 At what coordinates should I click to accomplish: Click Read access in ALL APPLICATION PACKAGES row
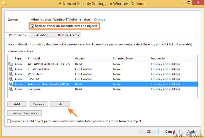(79, 64)
